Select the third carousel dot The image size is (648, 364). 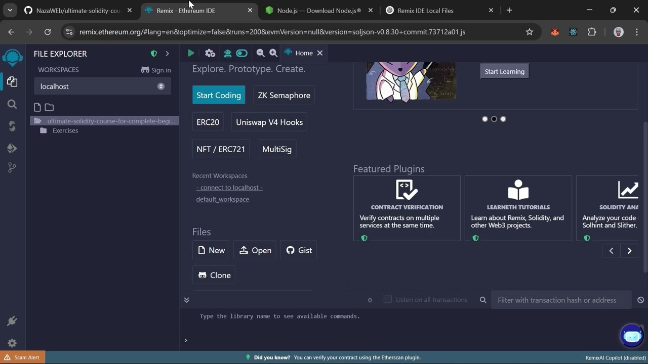[x=503, y=119]
